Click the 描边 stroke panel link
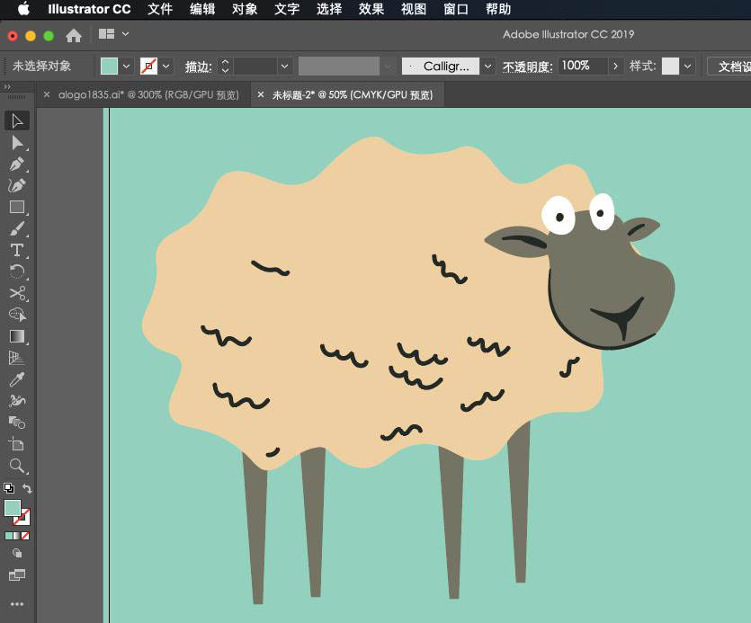The width and height of the screenshot is (751, 623). point(198,67)
